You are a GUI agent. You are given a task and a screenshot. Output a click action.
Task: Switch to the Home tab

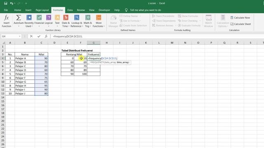coord(18,10)
